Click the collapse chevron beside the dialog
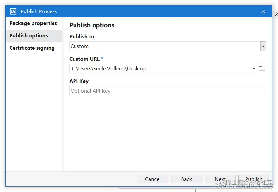Image resolution: width=278 pixels, height=192 pixels. [276, 14]
